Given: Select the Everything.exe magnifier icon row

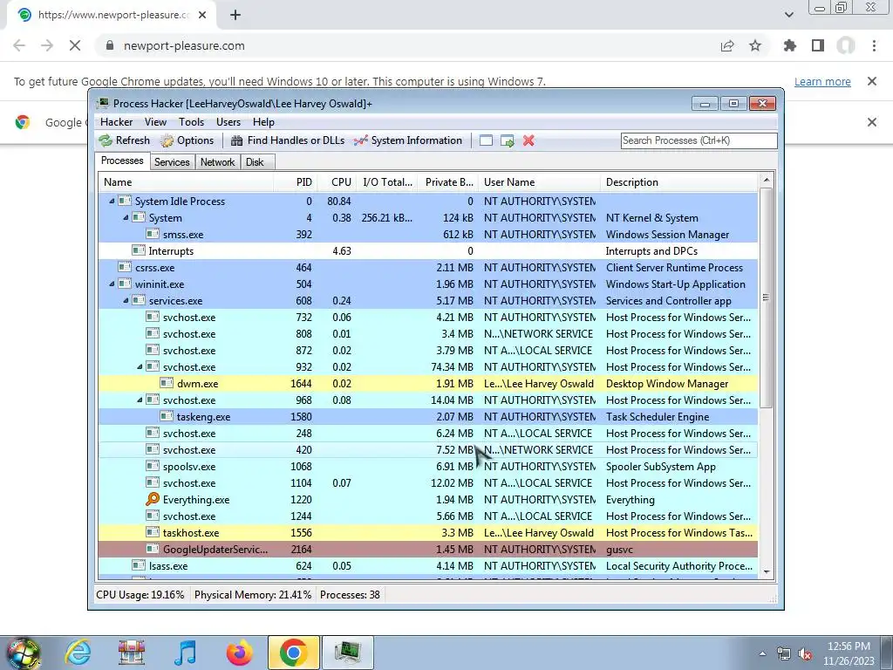Looking at the screenshot, I should point(427,500).
